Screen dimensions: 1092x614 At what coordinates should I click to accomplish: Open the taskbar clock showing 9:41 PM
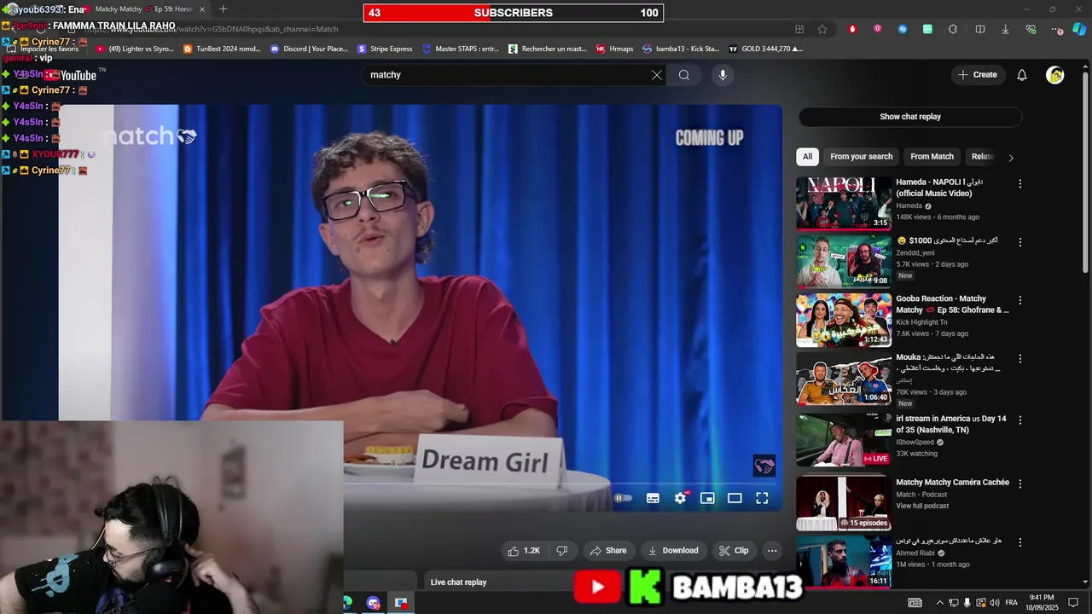click(1042, 602)
